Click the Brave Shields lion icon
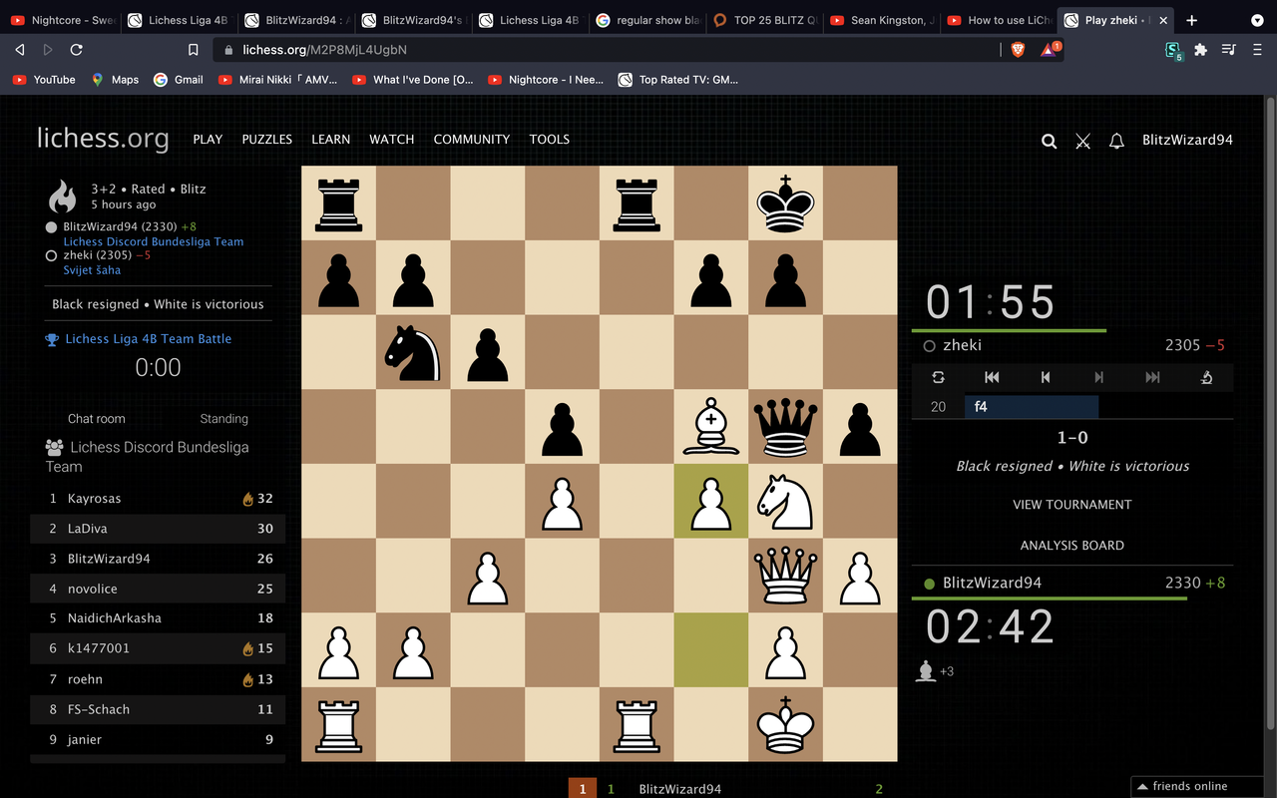The width and height of the screenshot is (1277, 798). [x=1018, y=49]
